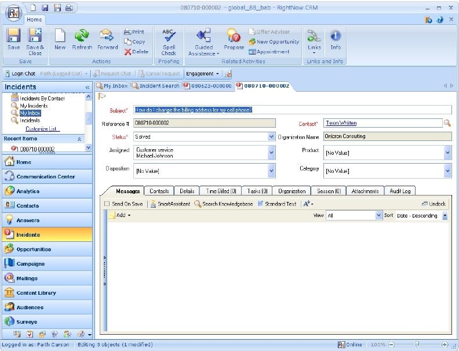
Task: Click the zoom slider in status bar
Action: click(x=417, y=345)
